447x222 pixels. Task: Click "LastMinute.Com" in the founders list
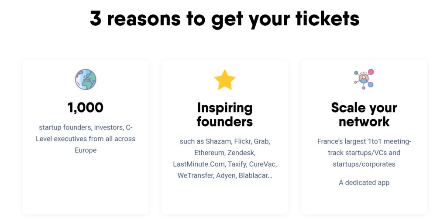click(198, 164)
